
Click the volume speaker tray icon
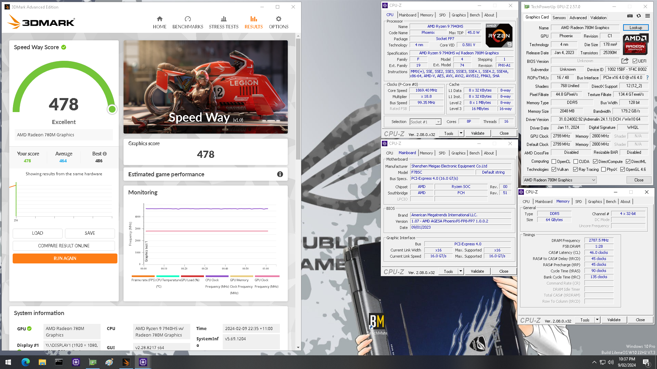(611, 362)
